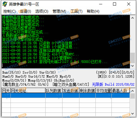Click gateway table scrollbar up arrow
This screenshot has height=118, width=137.
pos(132,91)
